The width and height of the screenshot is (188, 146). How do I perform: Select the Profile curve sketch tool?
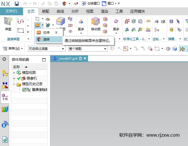[21, 21]
